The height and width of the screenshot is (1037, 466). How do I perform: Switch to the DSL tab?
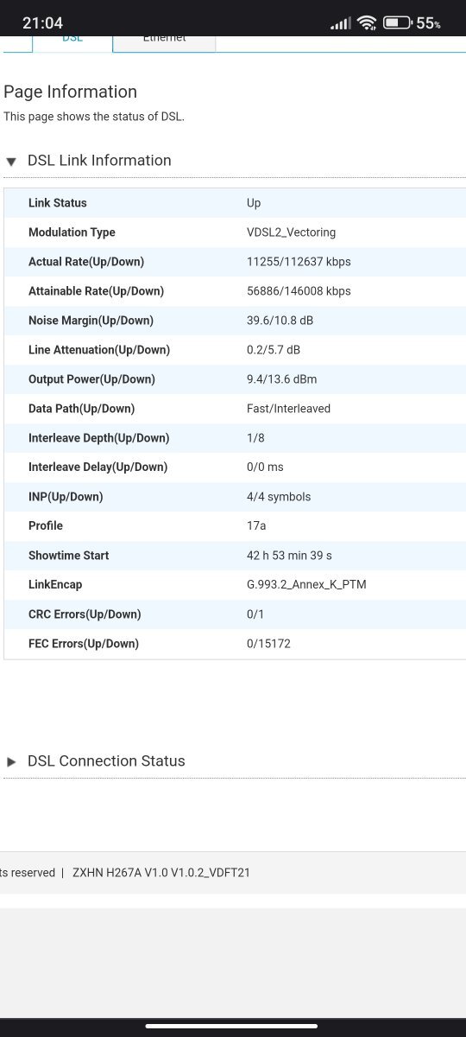click(x=72, y=41)
